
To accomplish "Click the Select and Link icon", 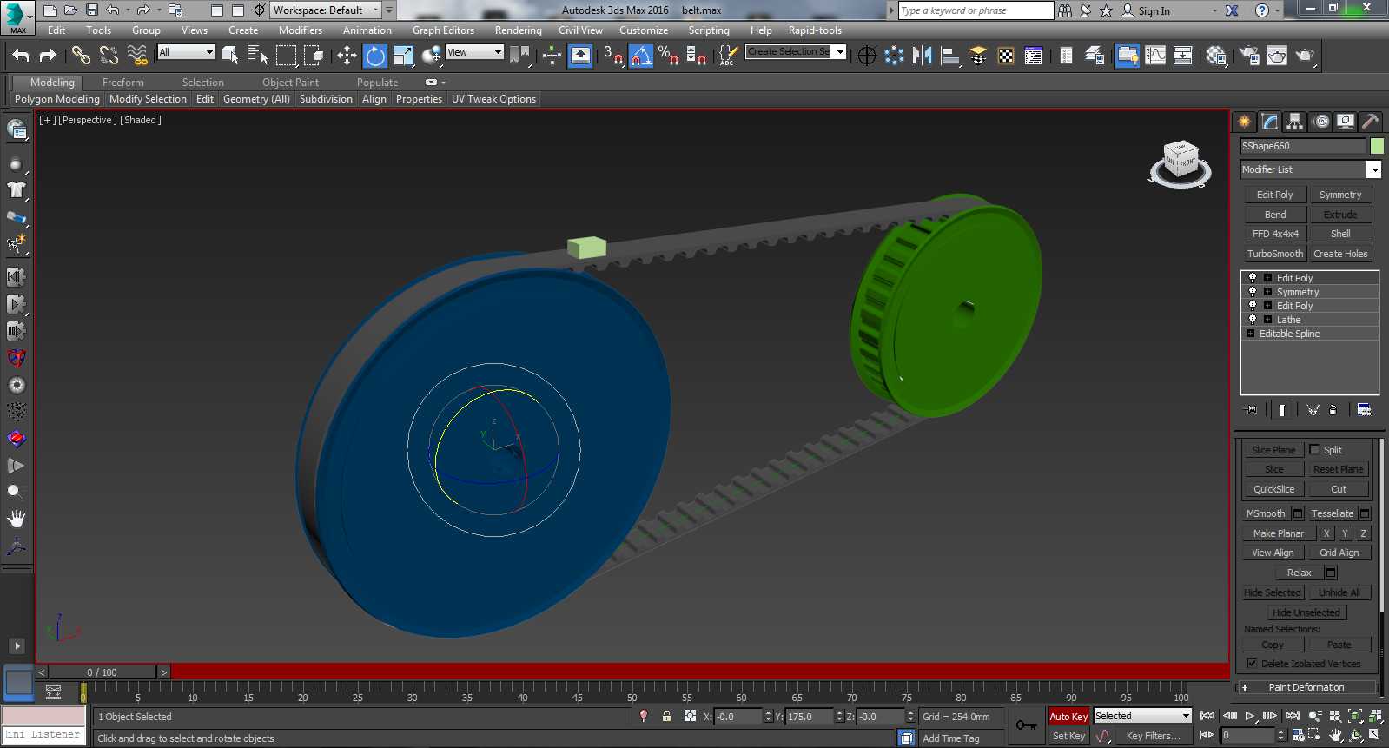I will pos(81,56).
